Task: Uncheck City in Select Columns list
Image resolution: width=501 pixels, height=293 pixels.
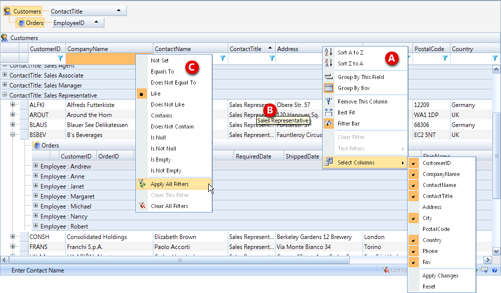Action: (x=414, y=218)
